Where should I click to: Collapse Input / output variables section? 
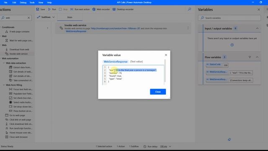257,29
